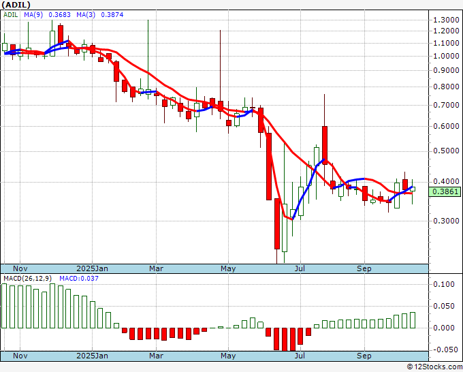
Task: Click the 1.3000 price axis label
Action: pyautogui.click(x=446, y=20)
